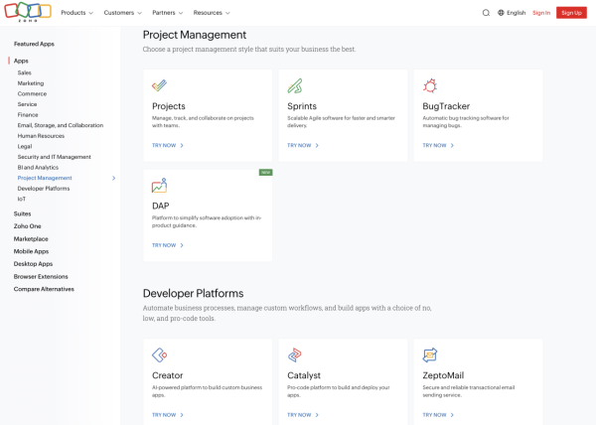The image size is (596, 425).
Task: Click the Creator app icon
Action: tap(160, 355)
